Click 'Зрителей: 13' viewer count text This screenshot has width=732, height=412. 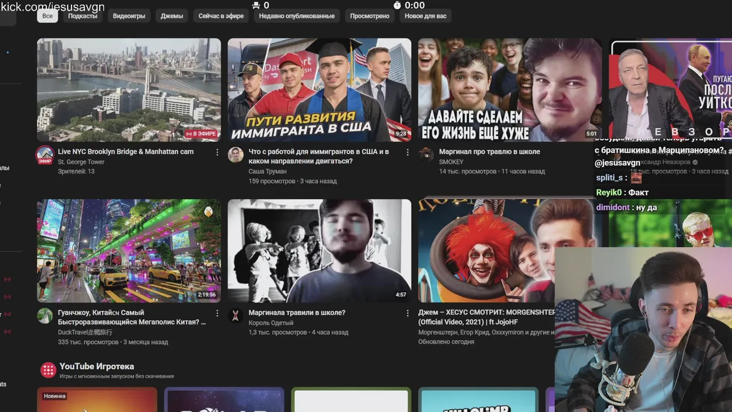click(76, 172)
